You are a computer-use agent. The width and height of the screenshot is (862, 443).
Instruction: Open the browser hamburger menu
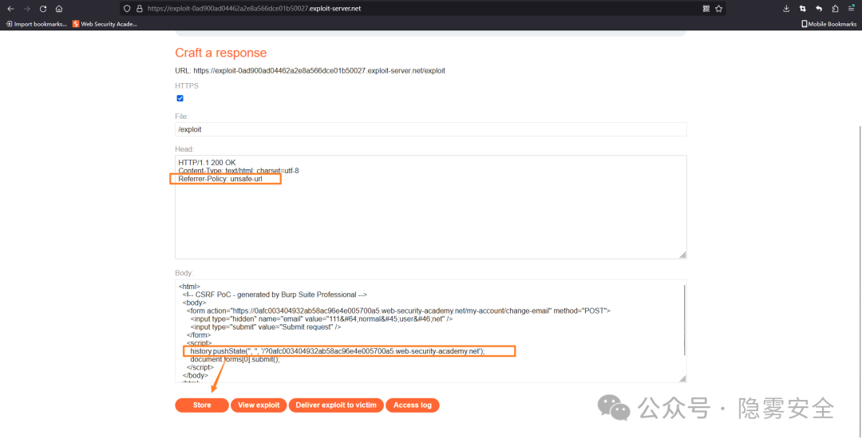pyautogui.click(x=851, y=9)
